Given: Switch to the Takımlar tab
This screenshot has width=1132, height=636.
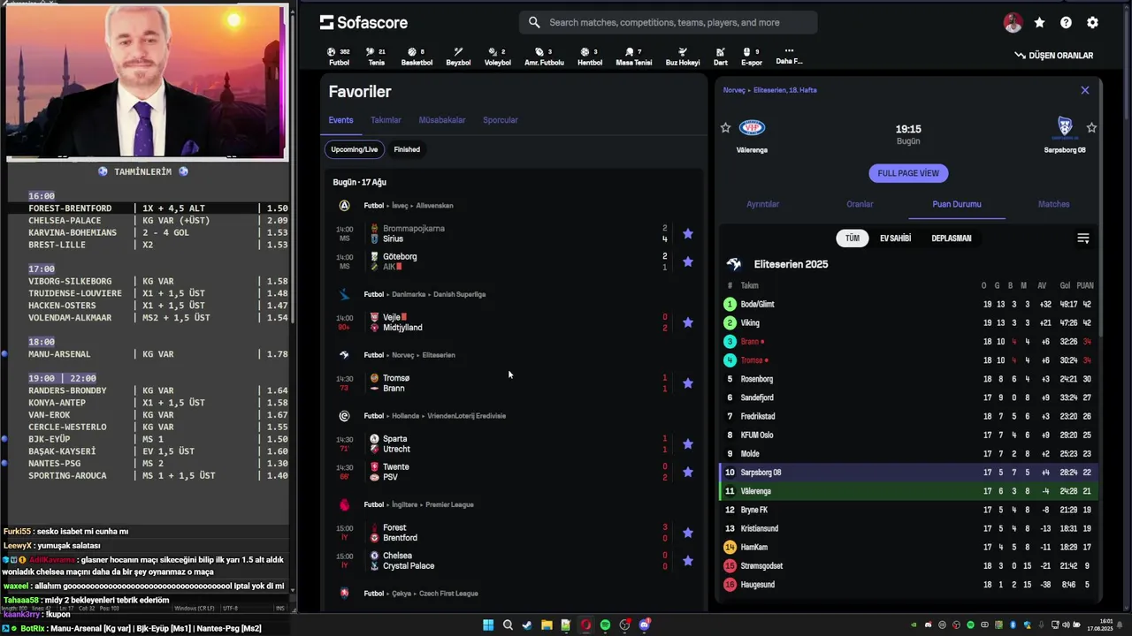Looking at the screenshot, I should pos(386,120).
